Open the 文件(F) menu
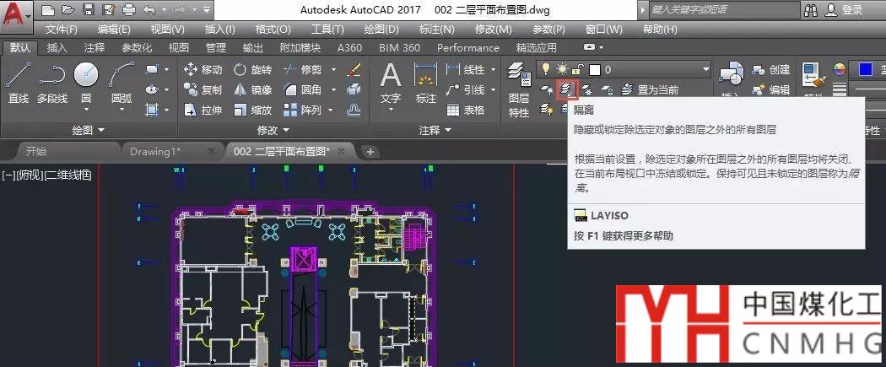The height and width of the screenshot is (367, 886). (x=62, y=29)
